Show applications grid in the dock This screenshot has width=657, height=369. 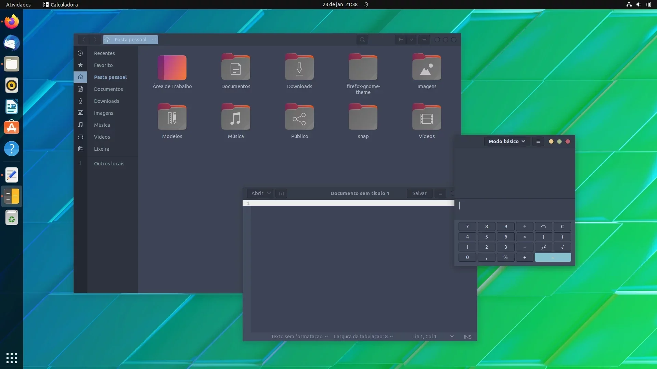(12, 358)
